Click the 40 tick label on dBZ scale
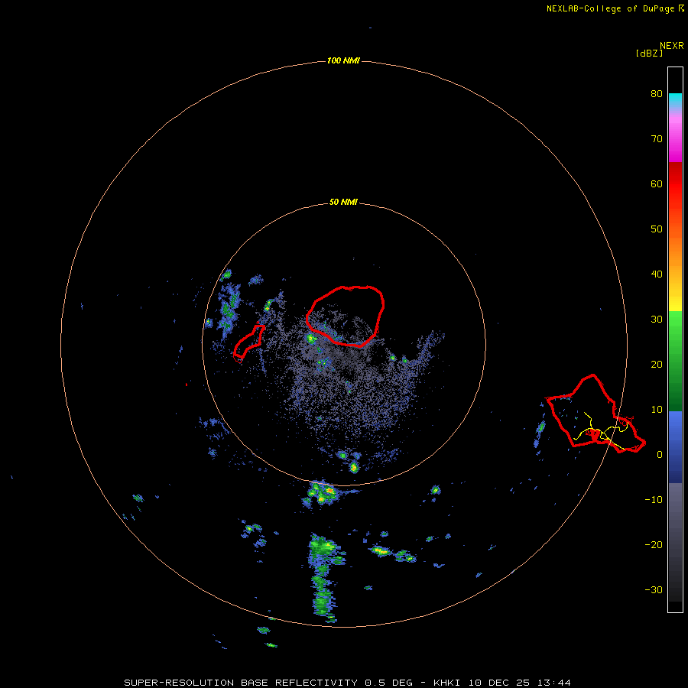The image size is (688, 688). pos(657,274)
